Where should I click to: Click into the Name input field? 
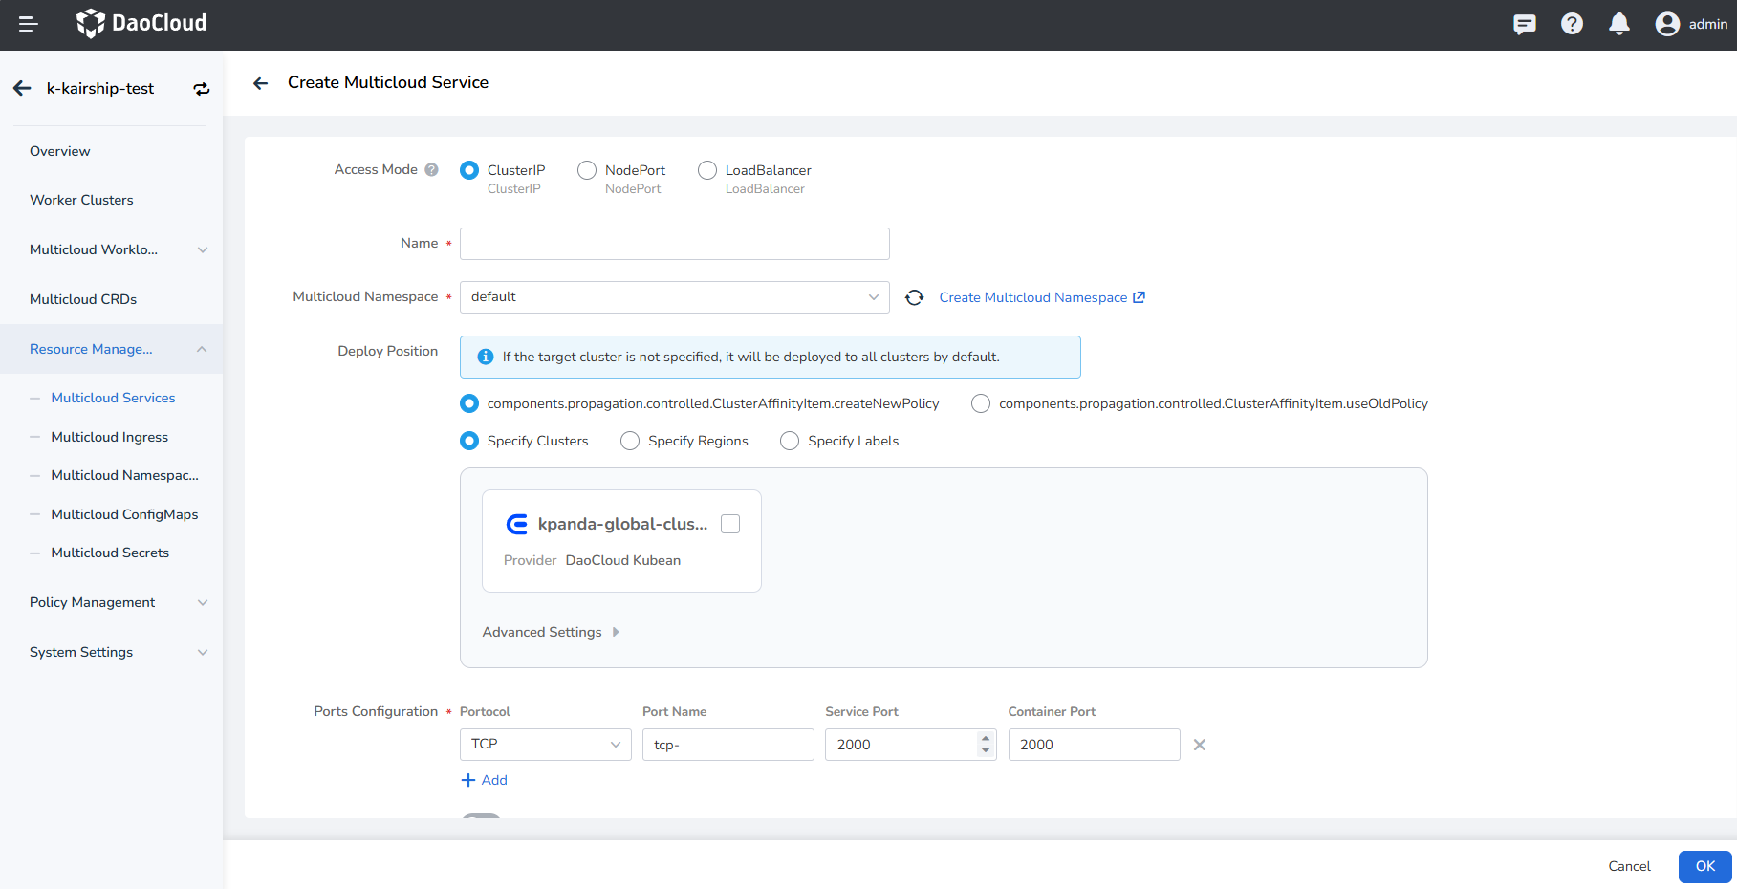674,244
